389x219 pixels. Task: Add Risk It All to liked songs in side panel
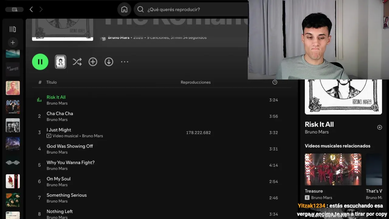[x=380, y=127]
